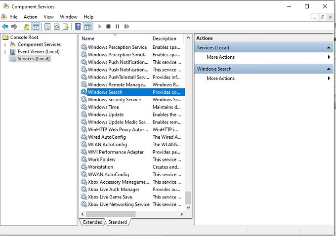Select the WWAN AutoConfig row

click(132, 174)
